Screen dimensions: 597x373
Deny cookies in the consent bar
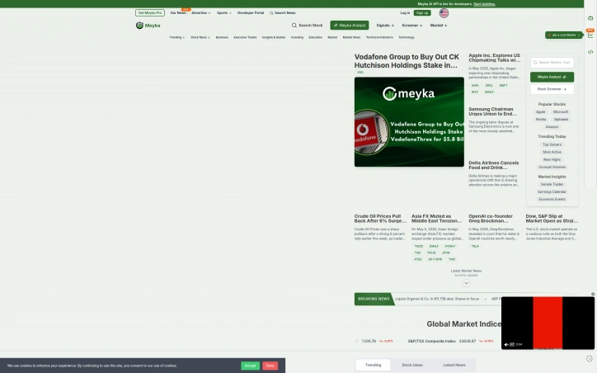point(270,366)
